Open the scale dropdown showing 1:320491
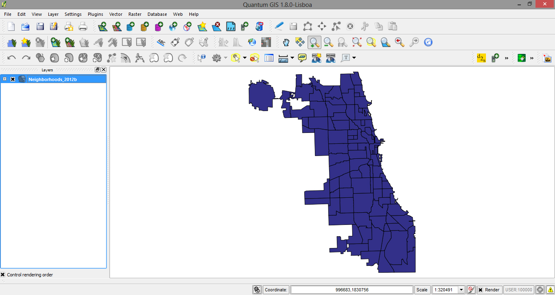This screenshot has width=555, height=295. [x=462, y=290]
